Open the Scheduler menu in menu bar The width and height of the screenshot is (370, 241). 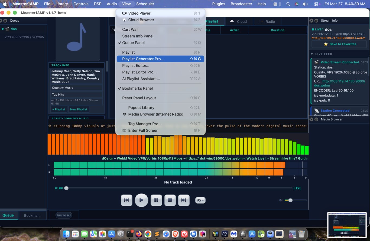(x=145, y=4)
